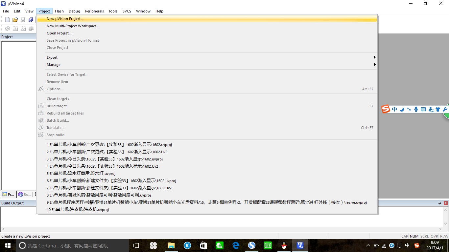Select New µVision Project menu entry

point(207,19)
